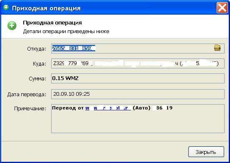Select the highlighted sender purse Z665 number
The width and height of the screenshot is (230, 163).
pos(74,48)
